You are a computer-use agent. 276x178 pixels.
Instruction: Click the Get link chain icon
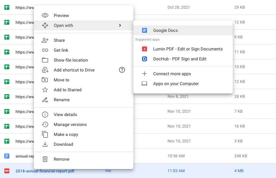coord(45,50)
